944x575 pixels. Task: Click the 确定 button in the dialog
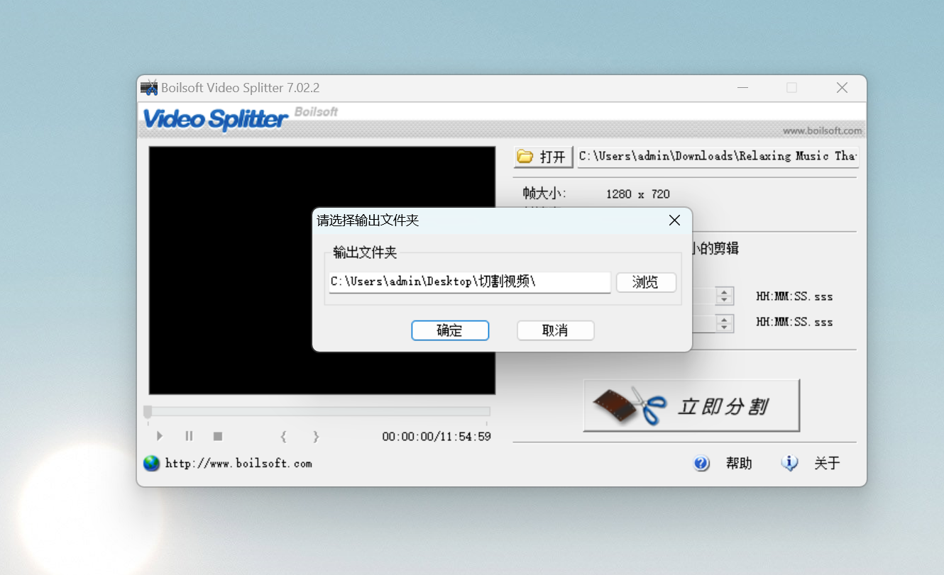(450, 330)
